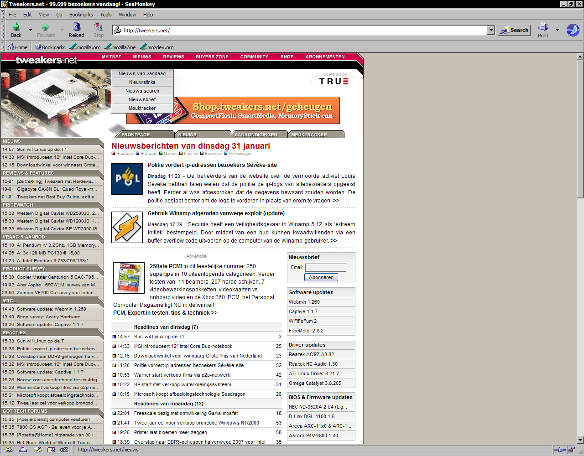Click the Stop loading icon
Viewport: 584px width, 456px height.
click(x=99, y=27)
